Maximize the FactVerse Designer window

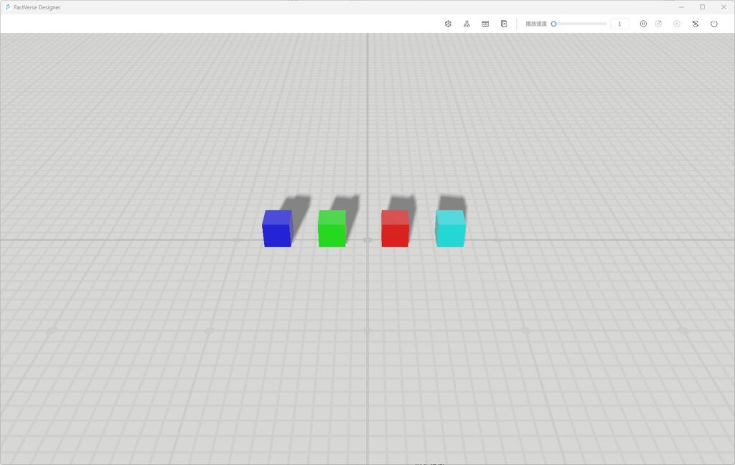pyautogui.click(x=702, y=7)
